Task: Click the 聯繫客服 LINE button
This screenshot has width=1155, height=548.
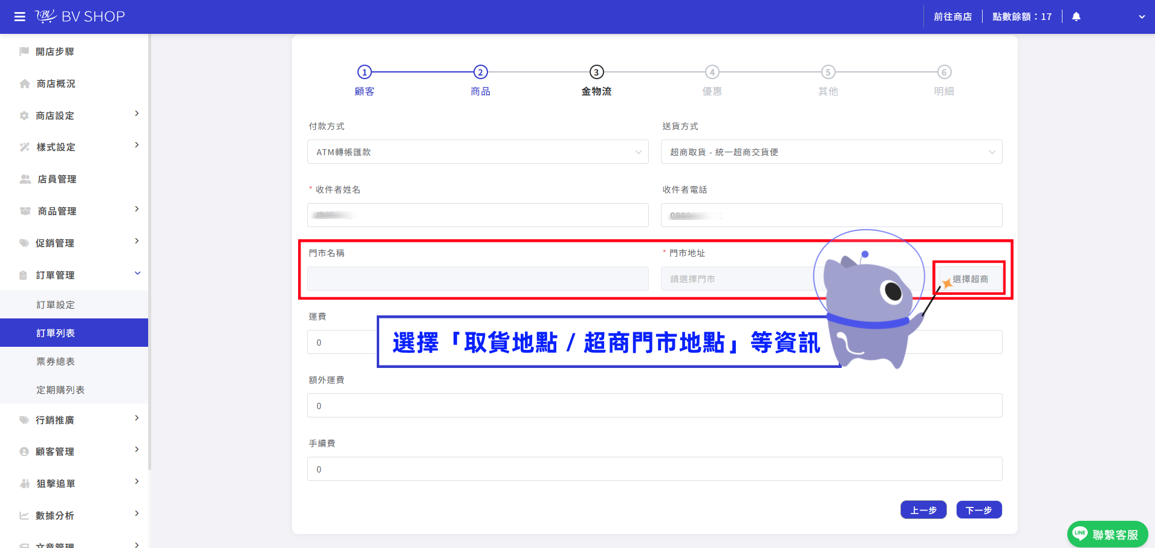Action: pos(1107,534)
